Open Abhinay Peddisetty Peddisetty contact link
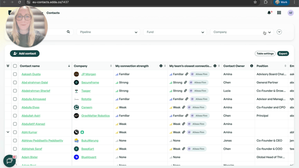The width and height of the screenshot is (299, 168). 42,140
